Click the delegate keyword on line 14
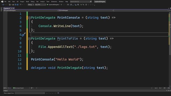Image resolution: width=171 pixels, height=96 pixels. click(x=38, y=68)
